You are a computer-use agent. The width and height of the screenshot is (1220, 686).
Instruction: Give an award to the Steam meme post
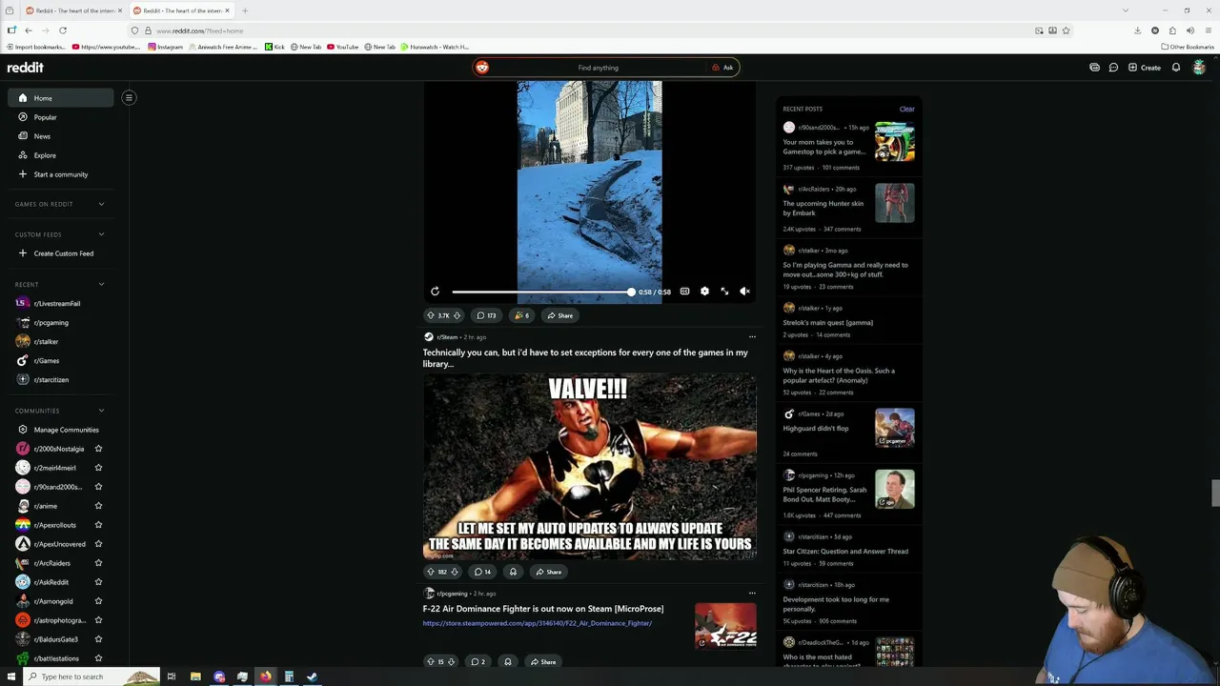(513, 572)
